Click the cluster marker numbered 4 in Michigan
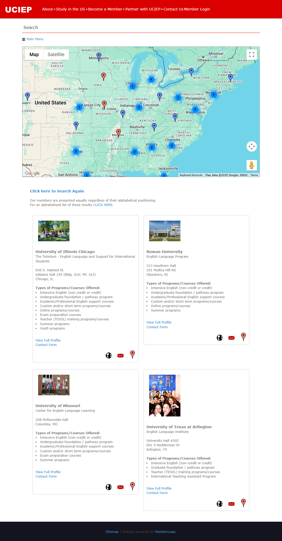Screen dimensions: 282x541 pyautogui.click(x=151, y=79)
